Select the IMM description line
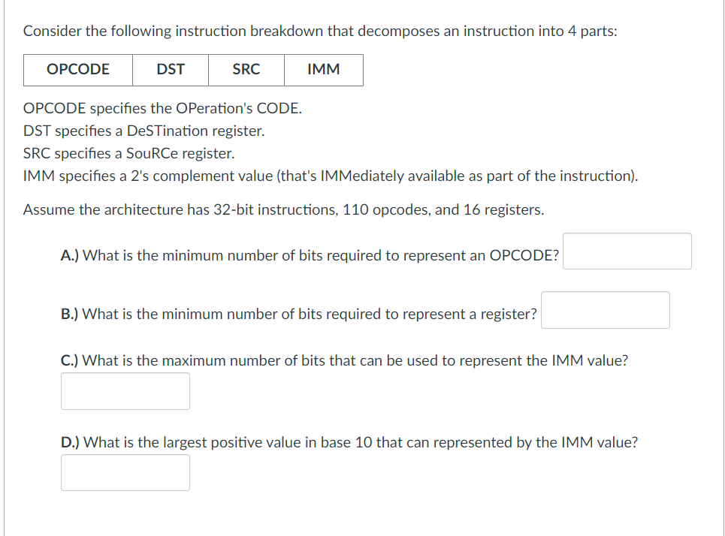This screenshot has height=536, width=725. point(327,176)
